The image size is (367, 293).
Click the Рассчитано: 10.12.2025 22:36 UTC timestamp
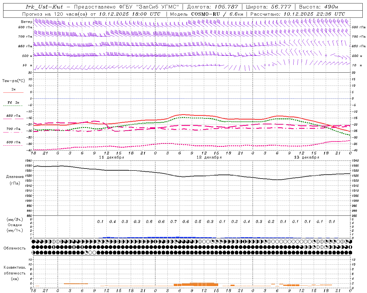(298, 14)
